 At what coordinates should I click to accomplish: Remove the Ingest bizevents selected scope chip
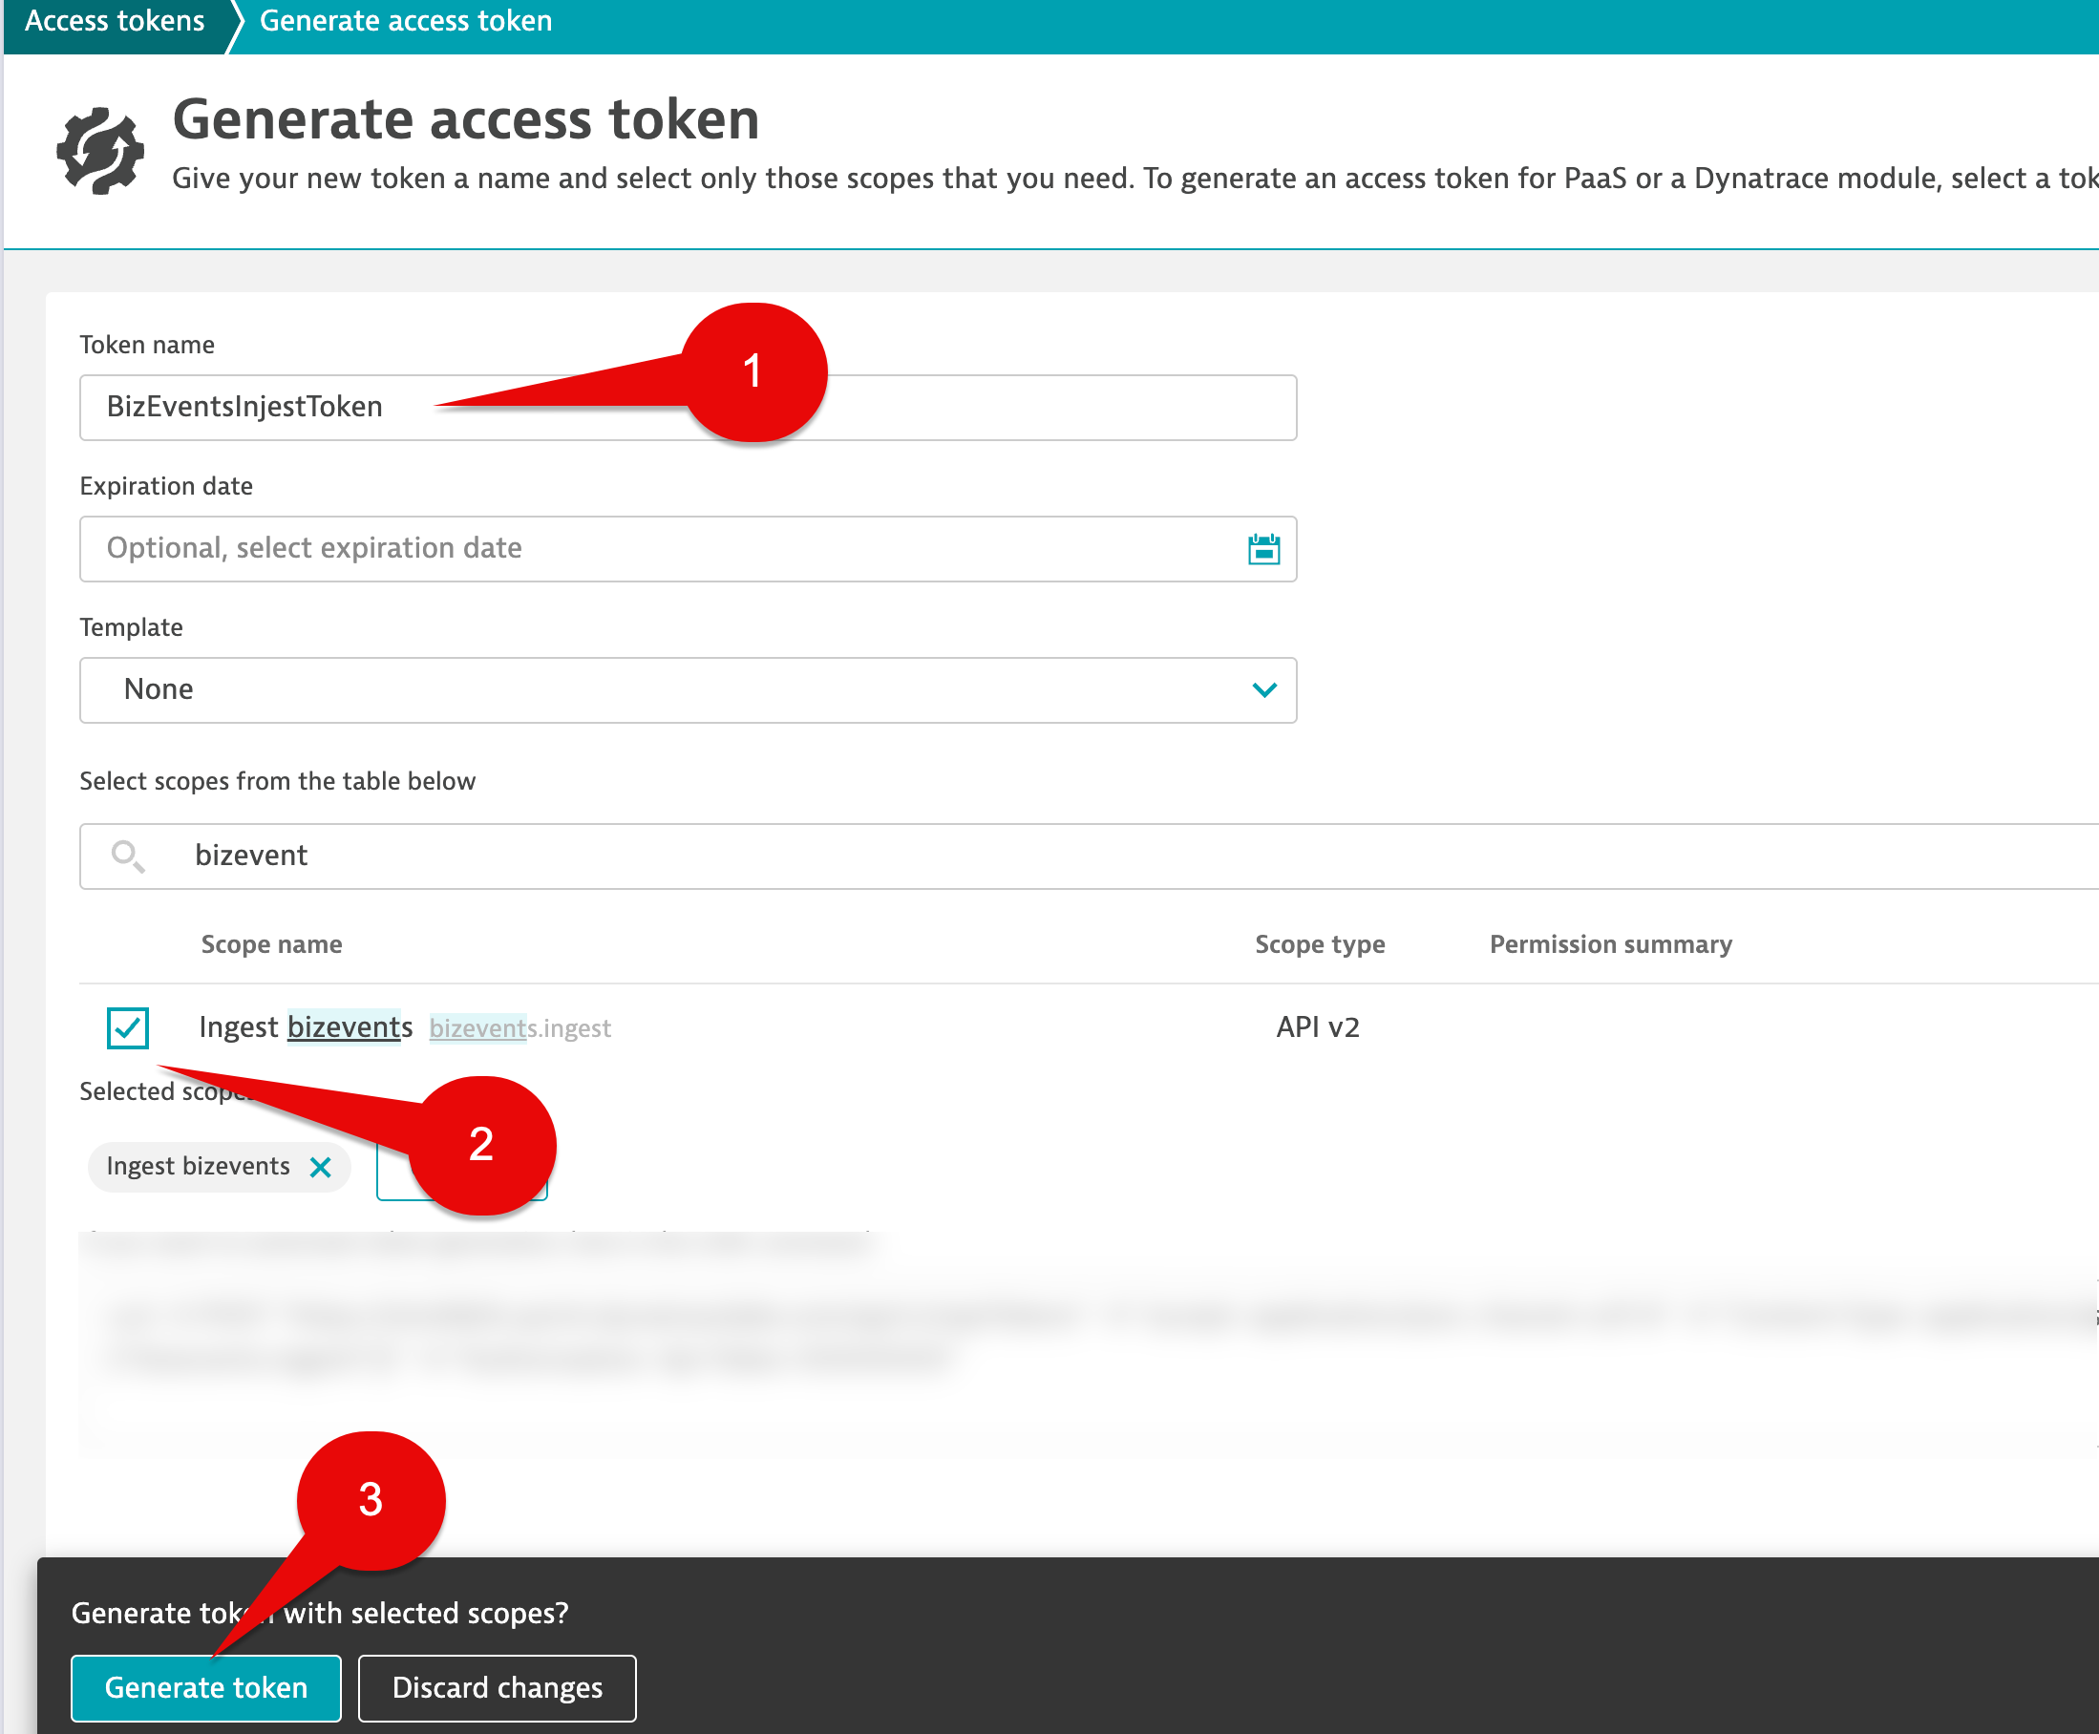click(x=321, y=1167)
